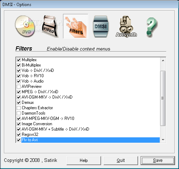Toggle the Vob -> RV10 checkbox

(19, 76)
